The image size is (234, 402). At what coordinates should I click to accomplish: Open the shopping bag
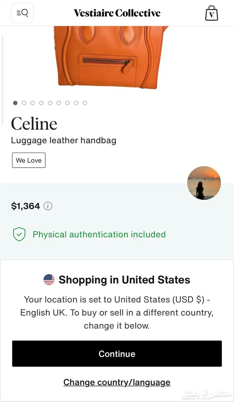pos(211,13)
